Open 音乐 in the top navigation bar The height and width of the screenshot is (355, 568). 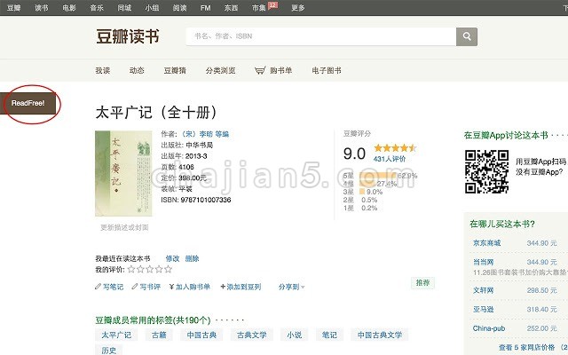(97, 8)
